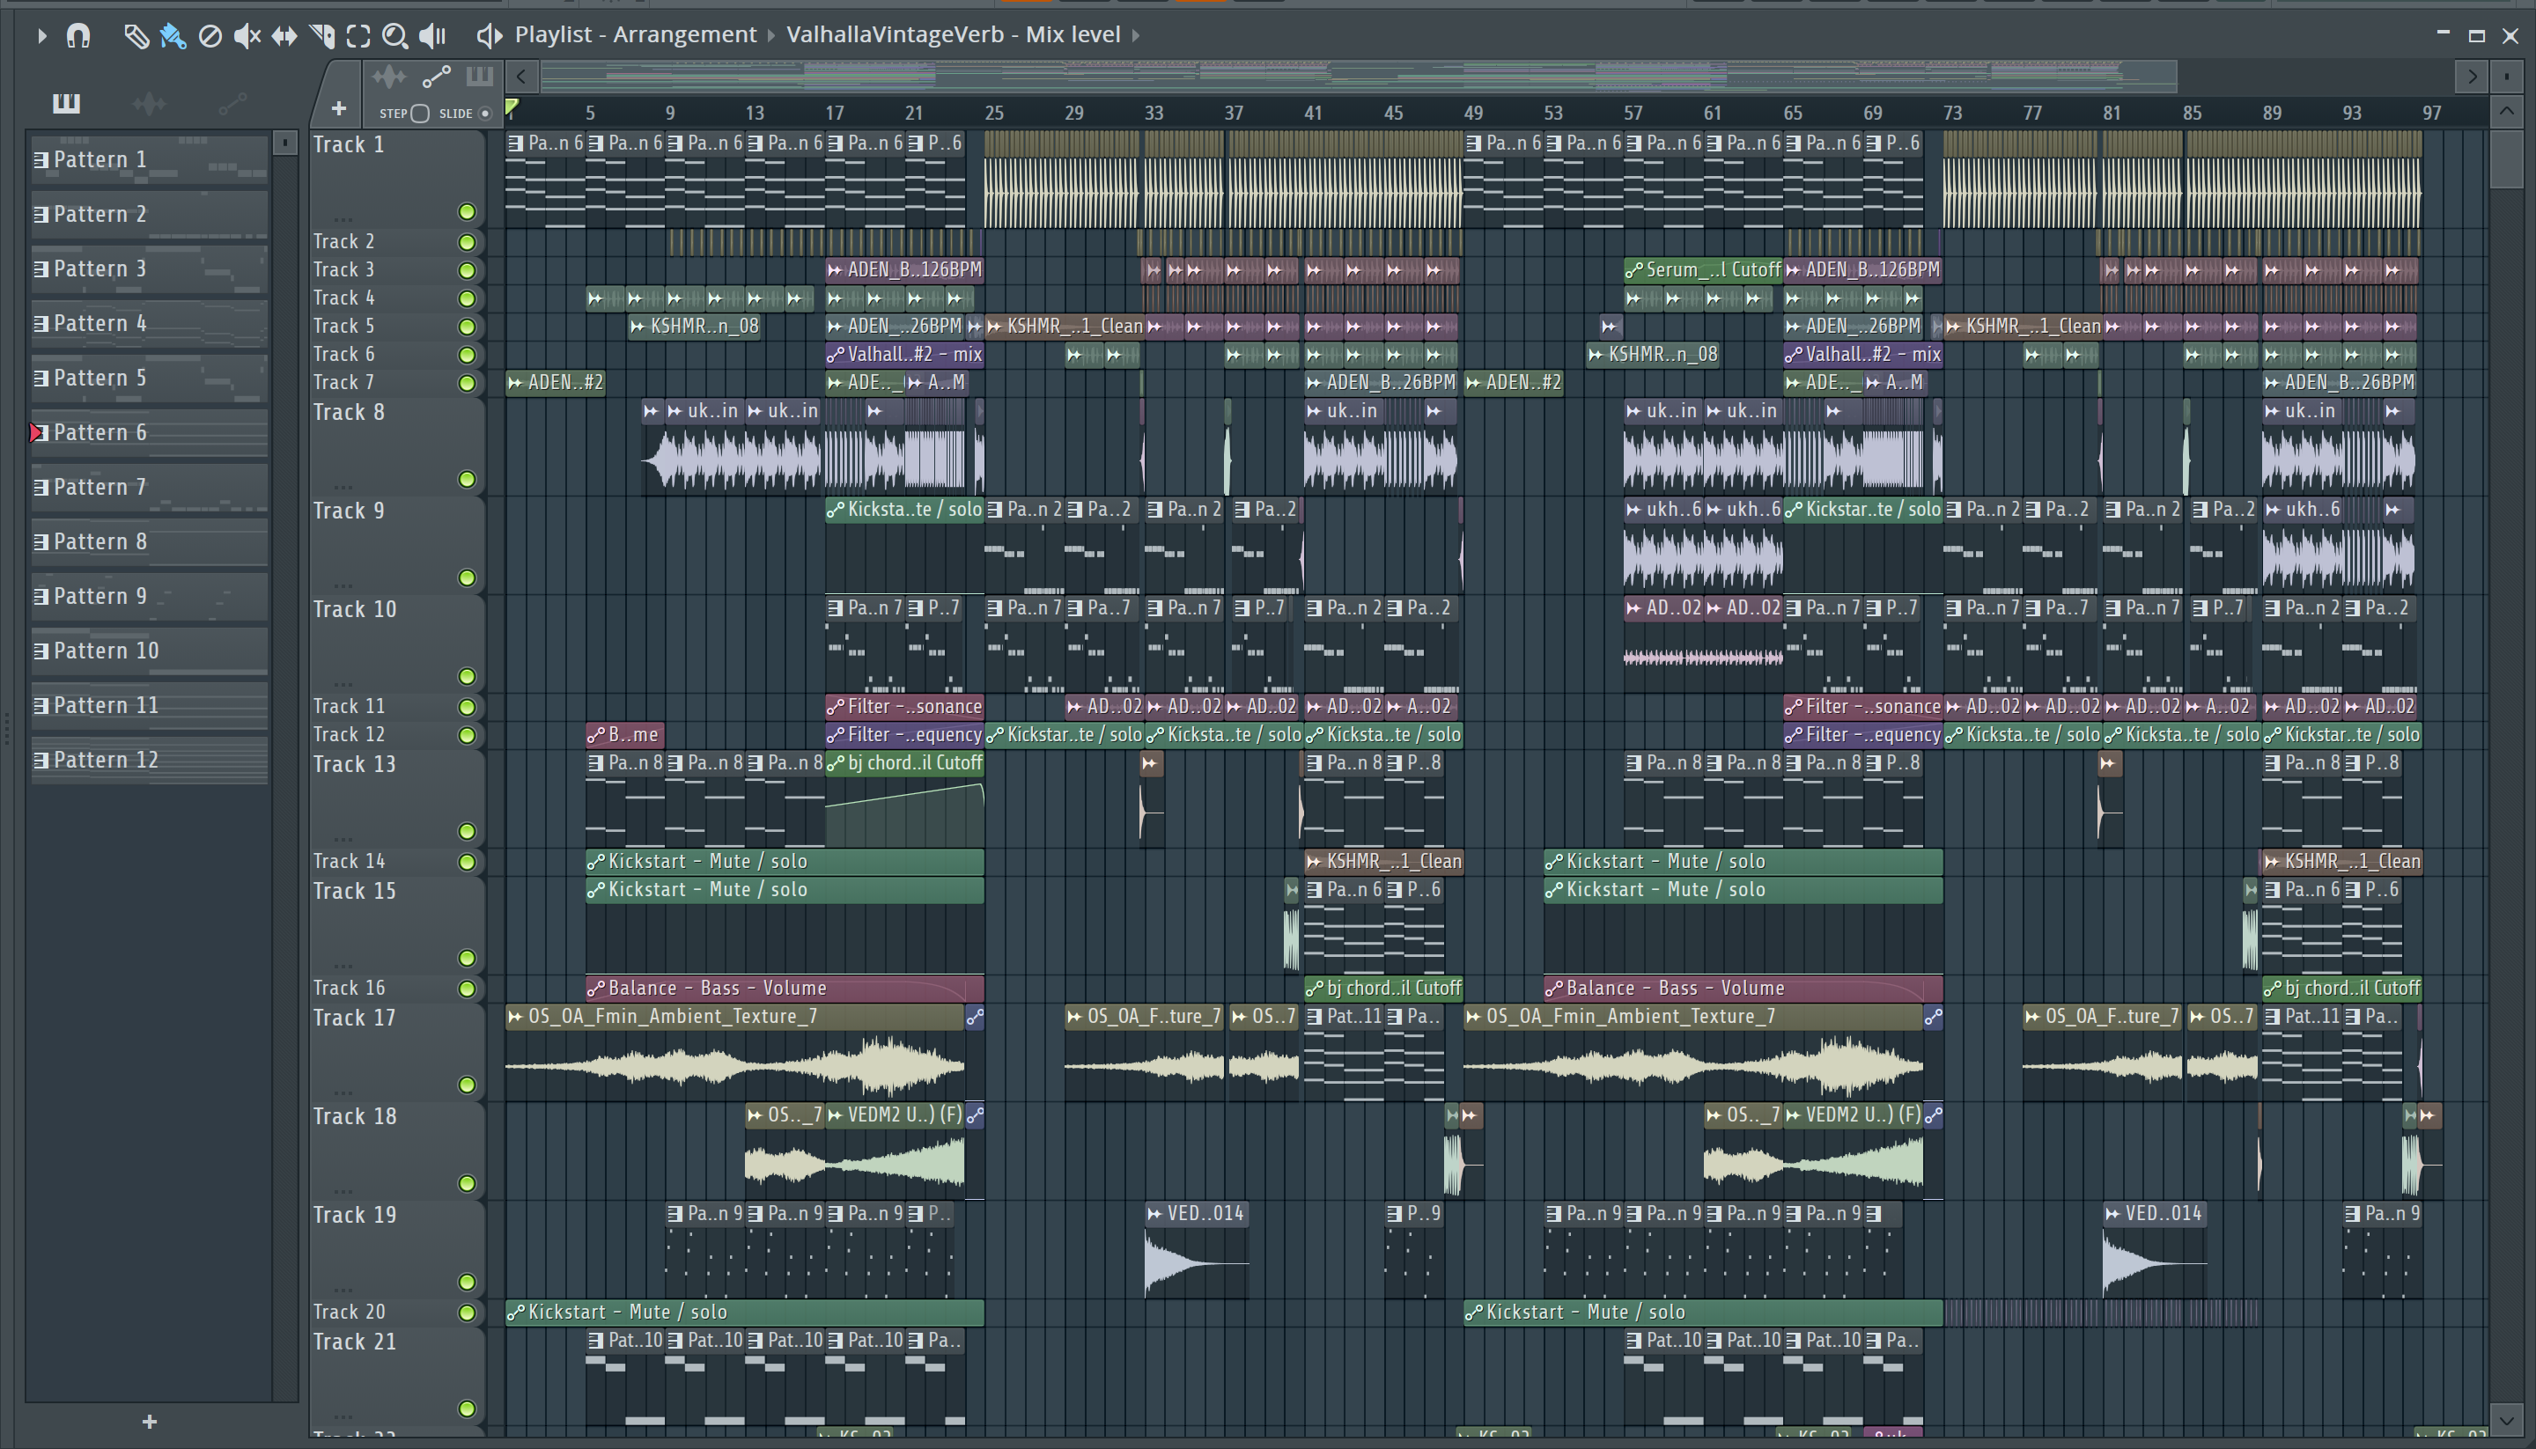Select Pattern 1 in picker
The width and height of the screenshot is (2536, 1449).
pos(150,159)
